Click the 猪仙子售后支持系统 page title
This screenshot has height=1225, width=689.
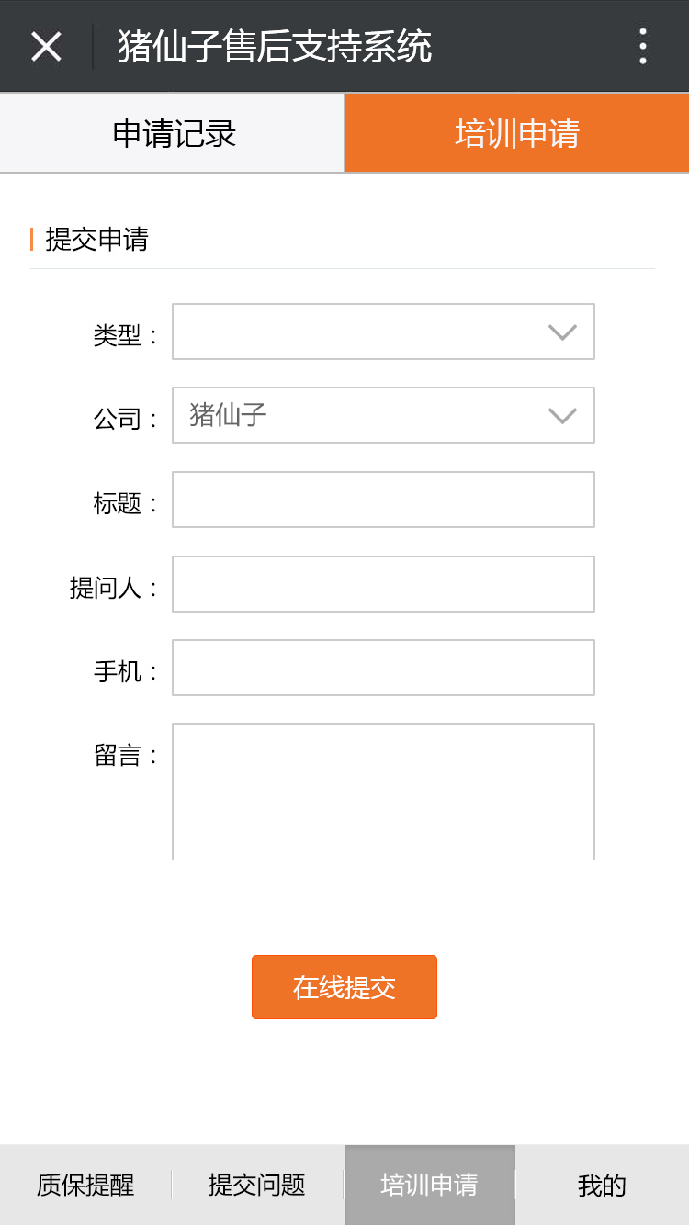click(x=275, y=46)
